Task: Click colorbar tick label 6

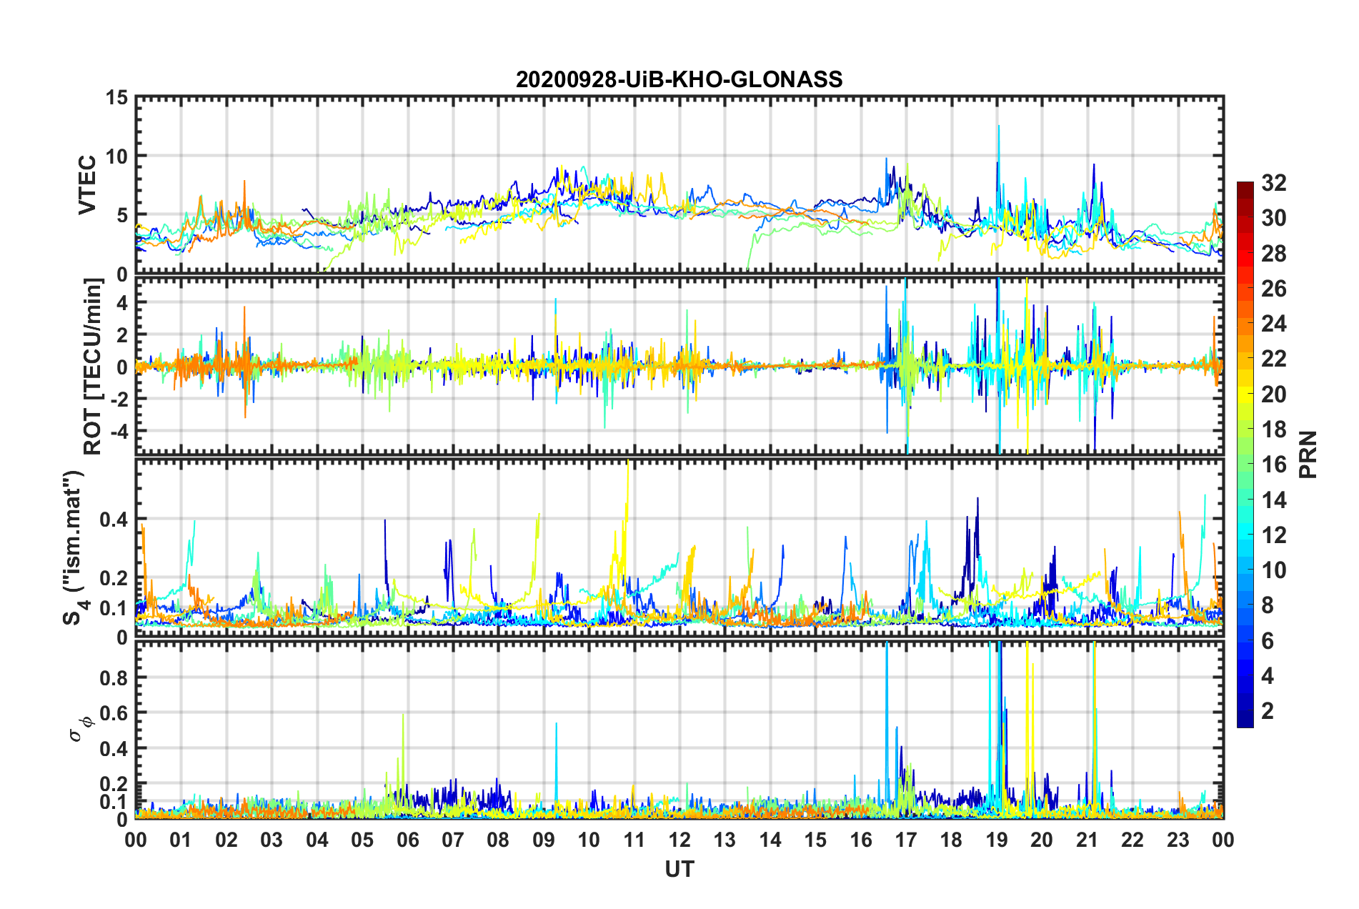Action: click(x=1268, y=641)
